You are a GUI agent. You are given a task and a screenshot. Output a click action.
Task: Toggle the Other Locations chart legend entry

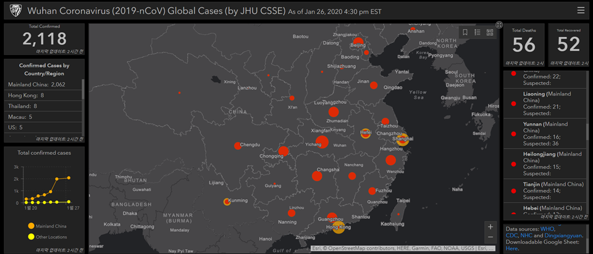click(x=47, y=237)
